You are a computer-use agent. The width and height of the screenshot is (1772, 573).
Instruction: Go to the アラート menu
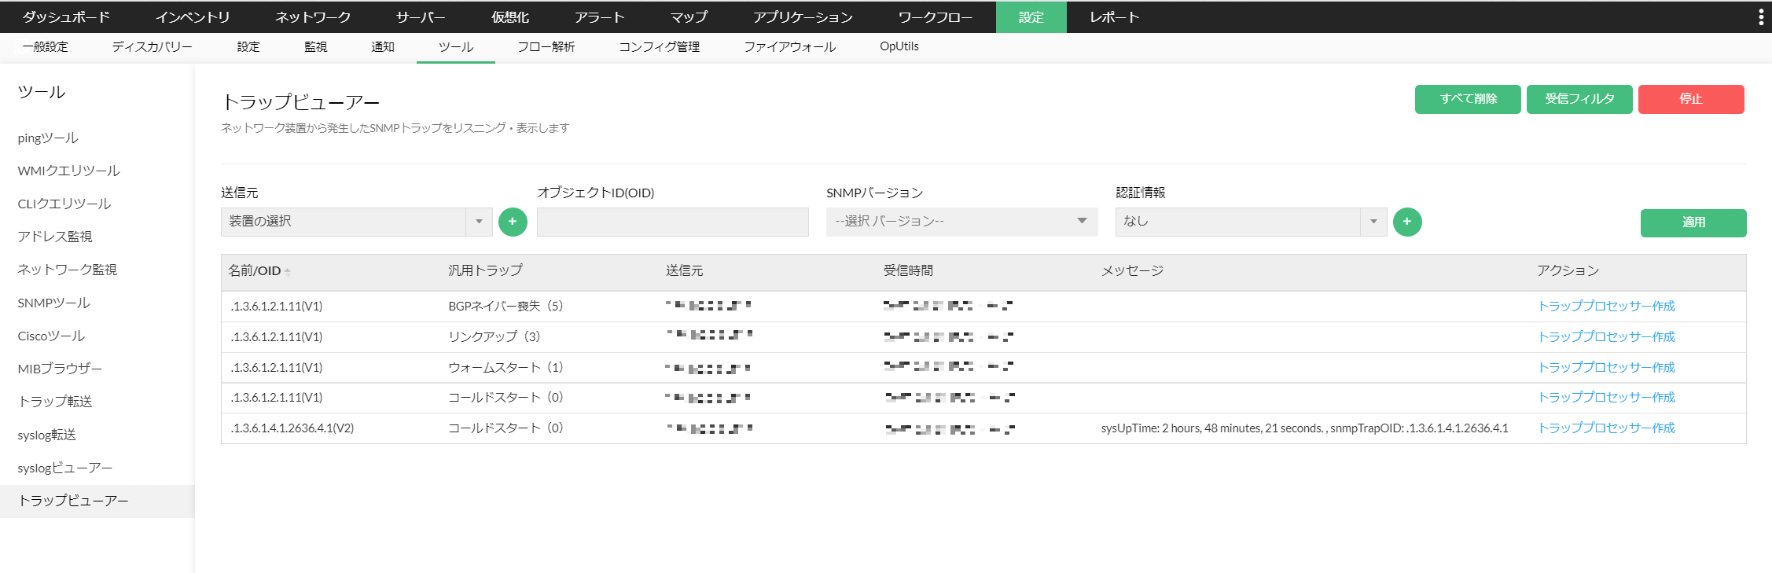click(x=599, y=17)
